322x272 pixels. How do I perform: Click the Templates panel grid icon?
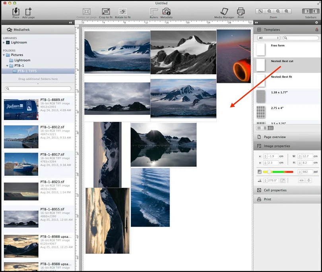pos(259,29)
